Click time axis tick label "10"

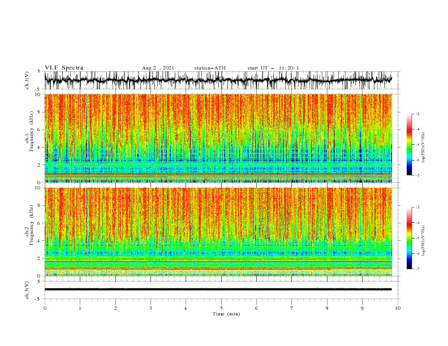[398, 308]
